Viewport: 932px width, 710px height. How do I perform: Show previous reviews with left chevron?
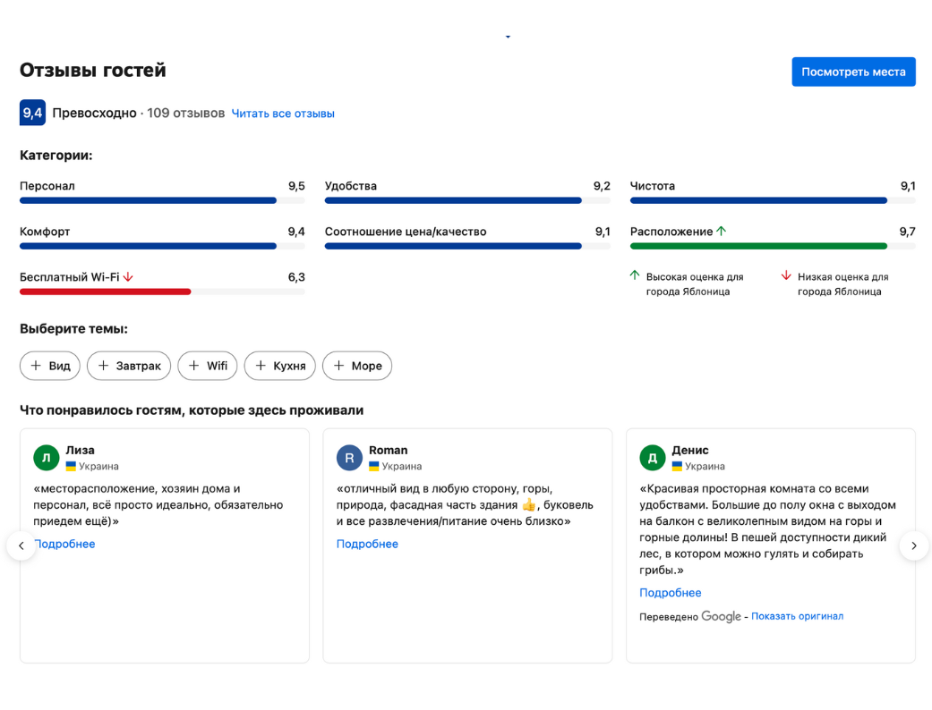point(21,545)
